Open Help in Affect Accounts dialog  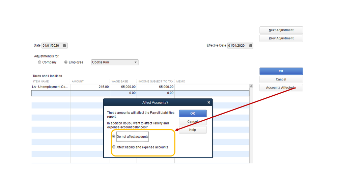pyautogui.click(x=193, y=130)
